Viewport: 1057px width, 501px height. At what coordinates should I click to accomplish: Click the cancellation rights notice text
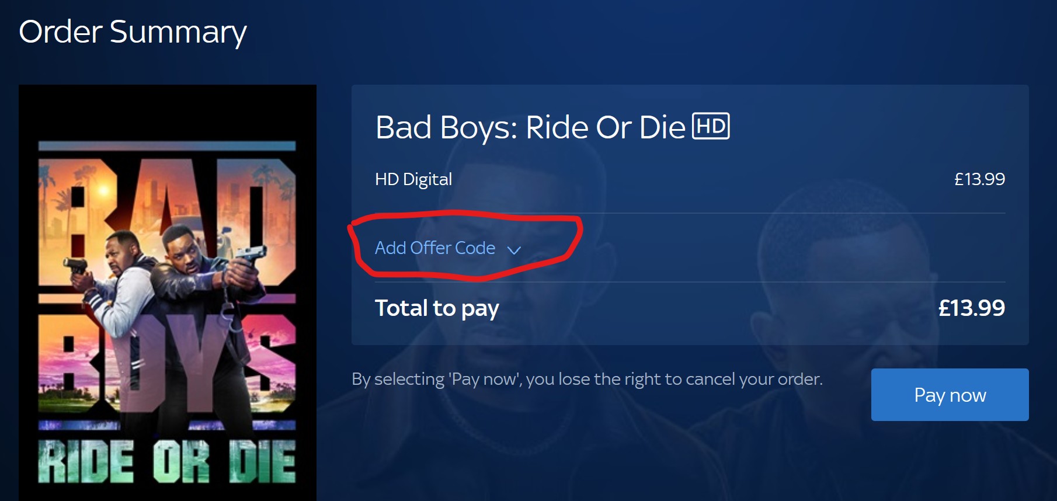(x=587, y=380)
